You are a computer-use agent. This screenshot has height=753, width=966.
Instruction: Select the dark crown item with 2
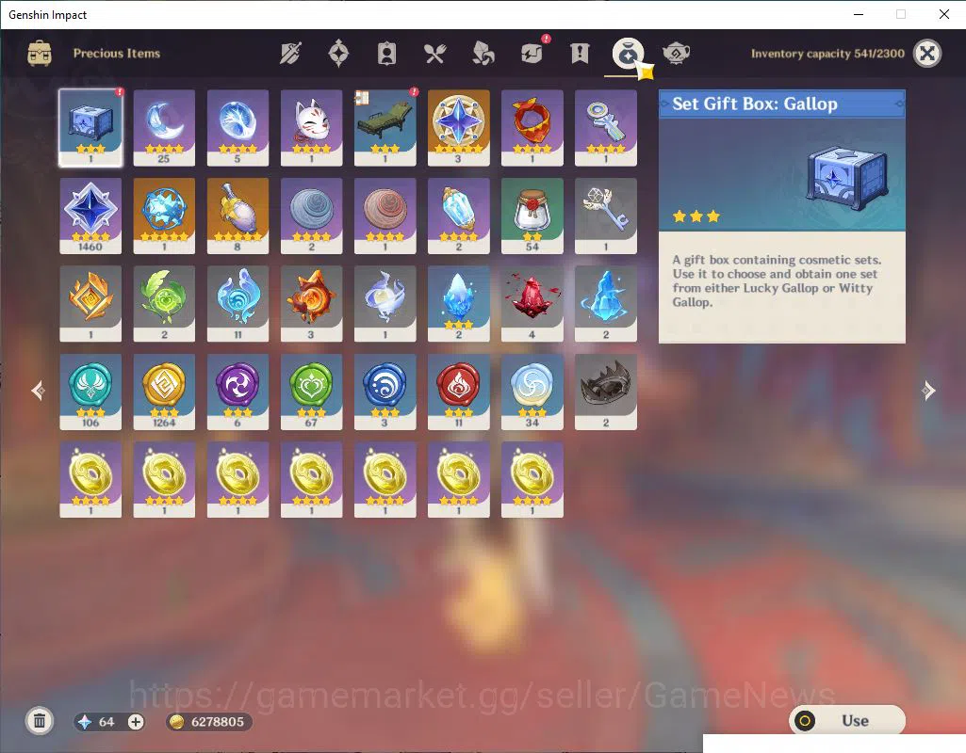click(606, 392)
